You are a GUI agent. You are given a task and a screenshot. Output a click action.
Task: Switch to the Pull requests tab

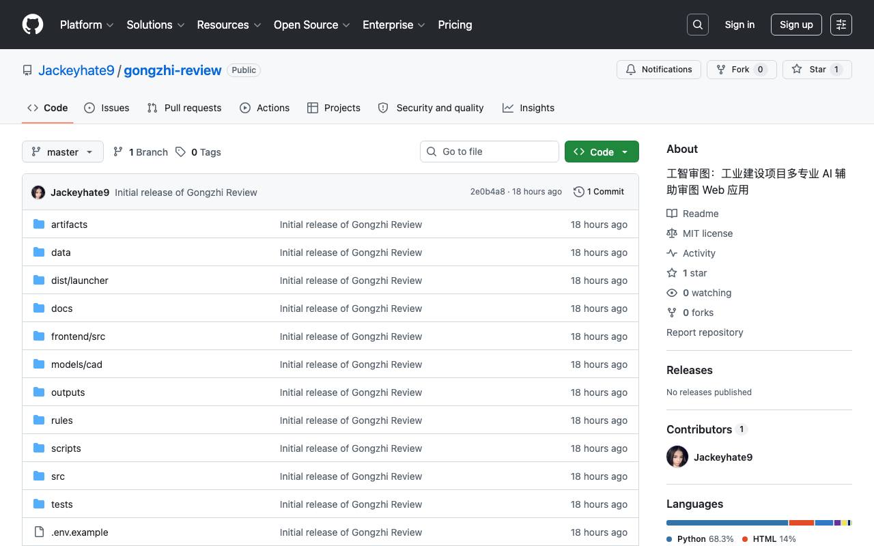184,108
